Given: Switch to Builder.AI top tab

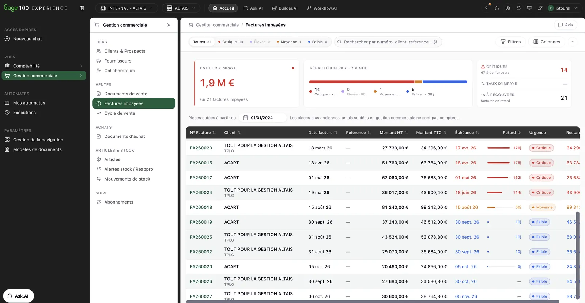Looking at the screenshot, I should pyautogui.click(x=285, y=8).
